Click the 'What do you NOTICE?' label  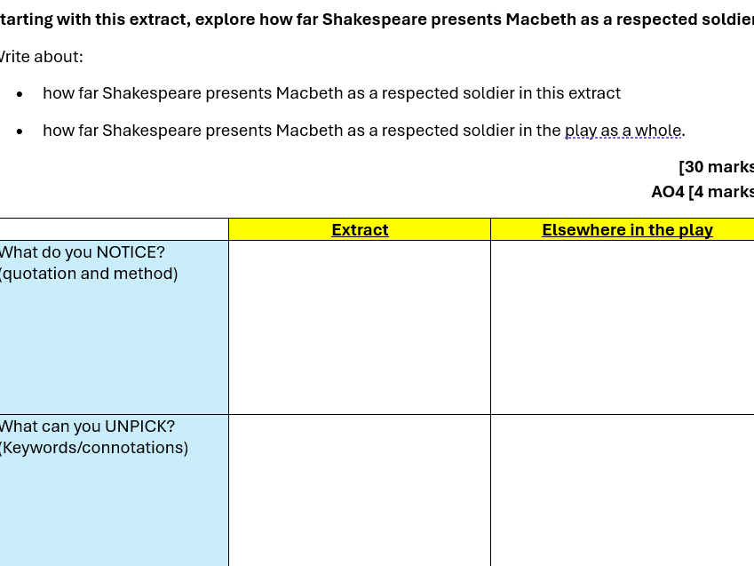(83, 252)
